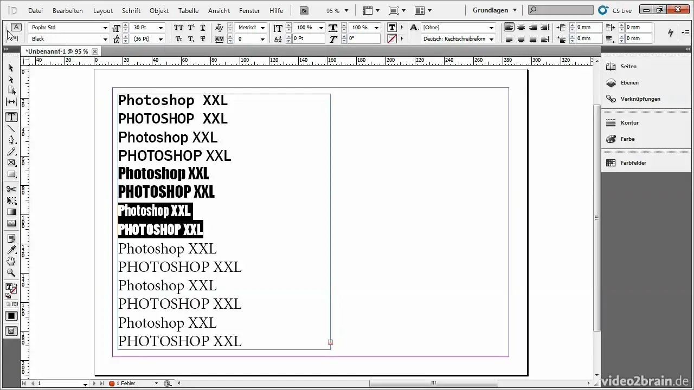Select the Gradient Feather tool
694x390 pixels.
coord(11,223)
